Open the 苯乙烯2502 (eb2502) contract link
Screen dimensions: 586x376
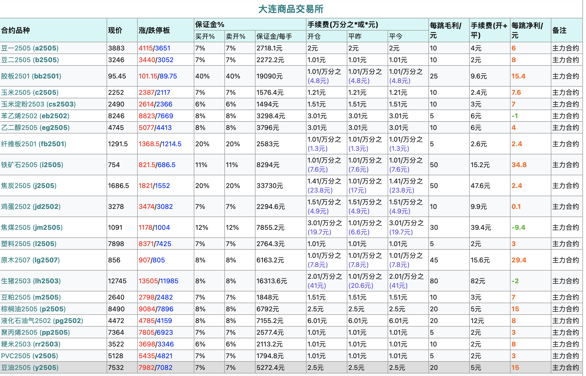35,116
